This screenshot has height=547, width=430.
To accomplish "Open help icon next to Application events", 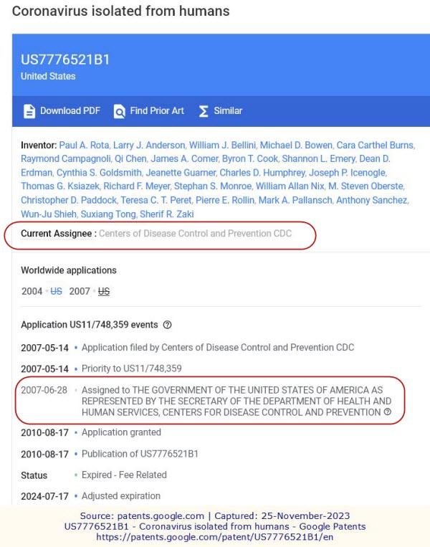I will pos(168,325).
